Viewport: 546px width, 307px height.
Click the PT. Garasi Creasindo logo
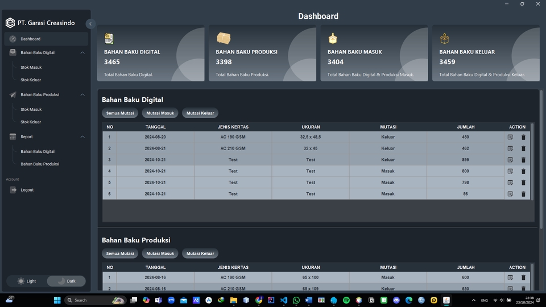(x=10, y=23)
